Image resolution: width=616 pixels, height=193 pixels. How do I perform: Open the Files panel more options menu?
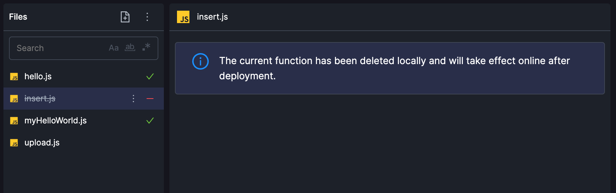[147, 17]
